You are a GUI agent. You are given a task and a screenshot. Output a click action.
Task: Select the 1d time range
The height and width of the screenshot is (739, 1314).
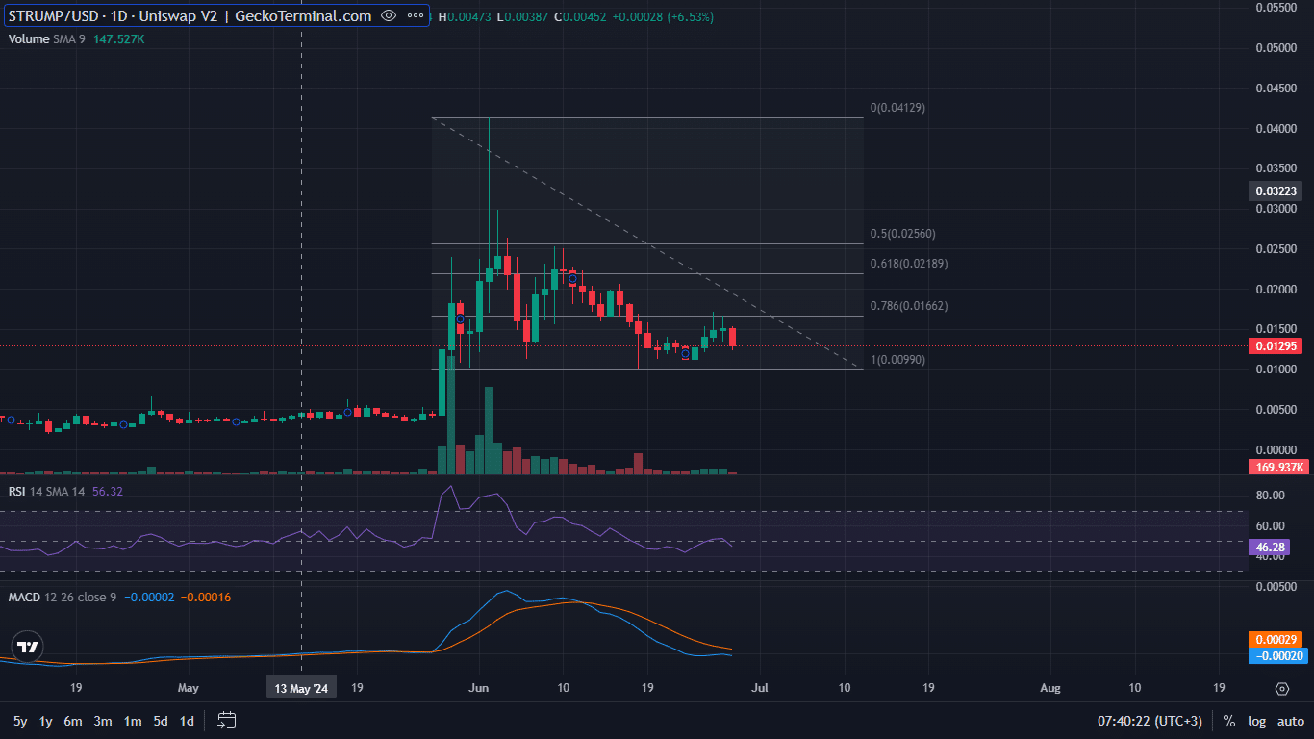[187, 721]
